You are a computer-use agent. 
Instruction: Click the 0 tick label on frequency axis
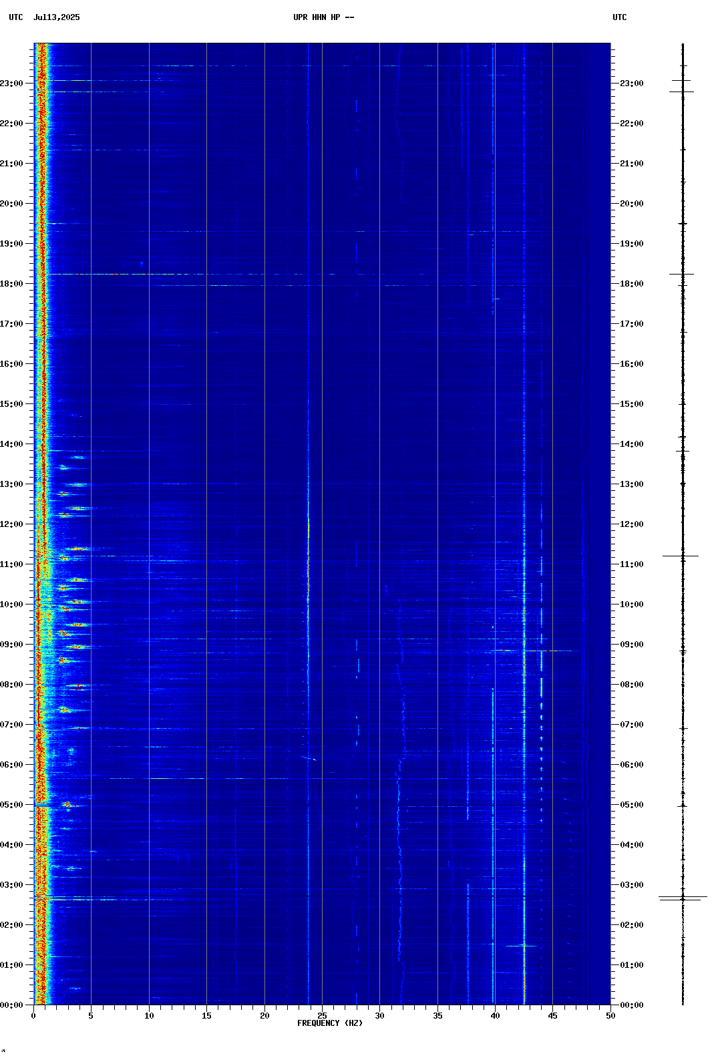(33, 1016)
